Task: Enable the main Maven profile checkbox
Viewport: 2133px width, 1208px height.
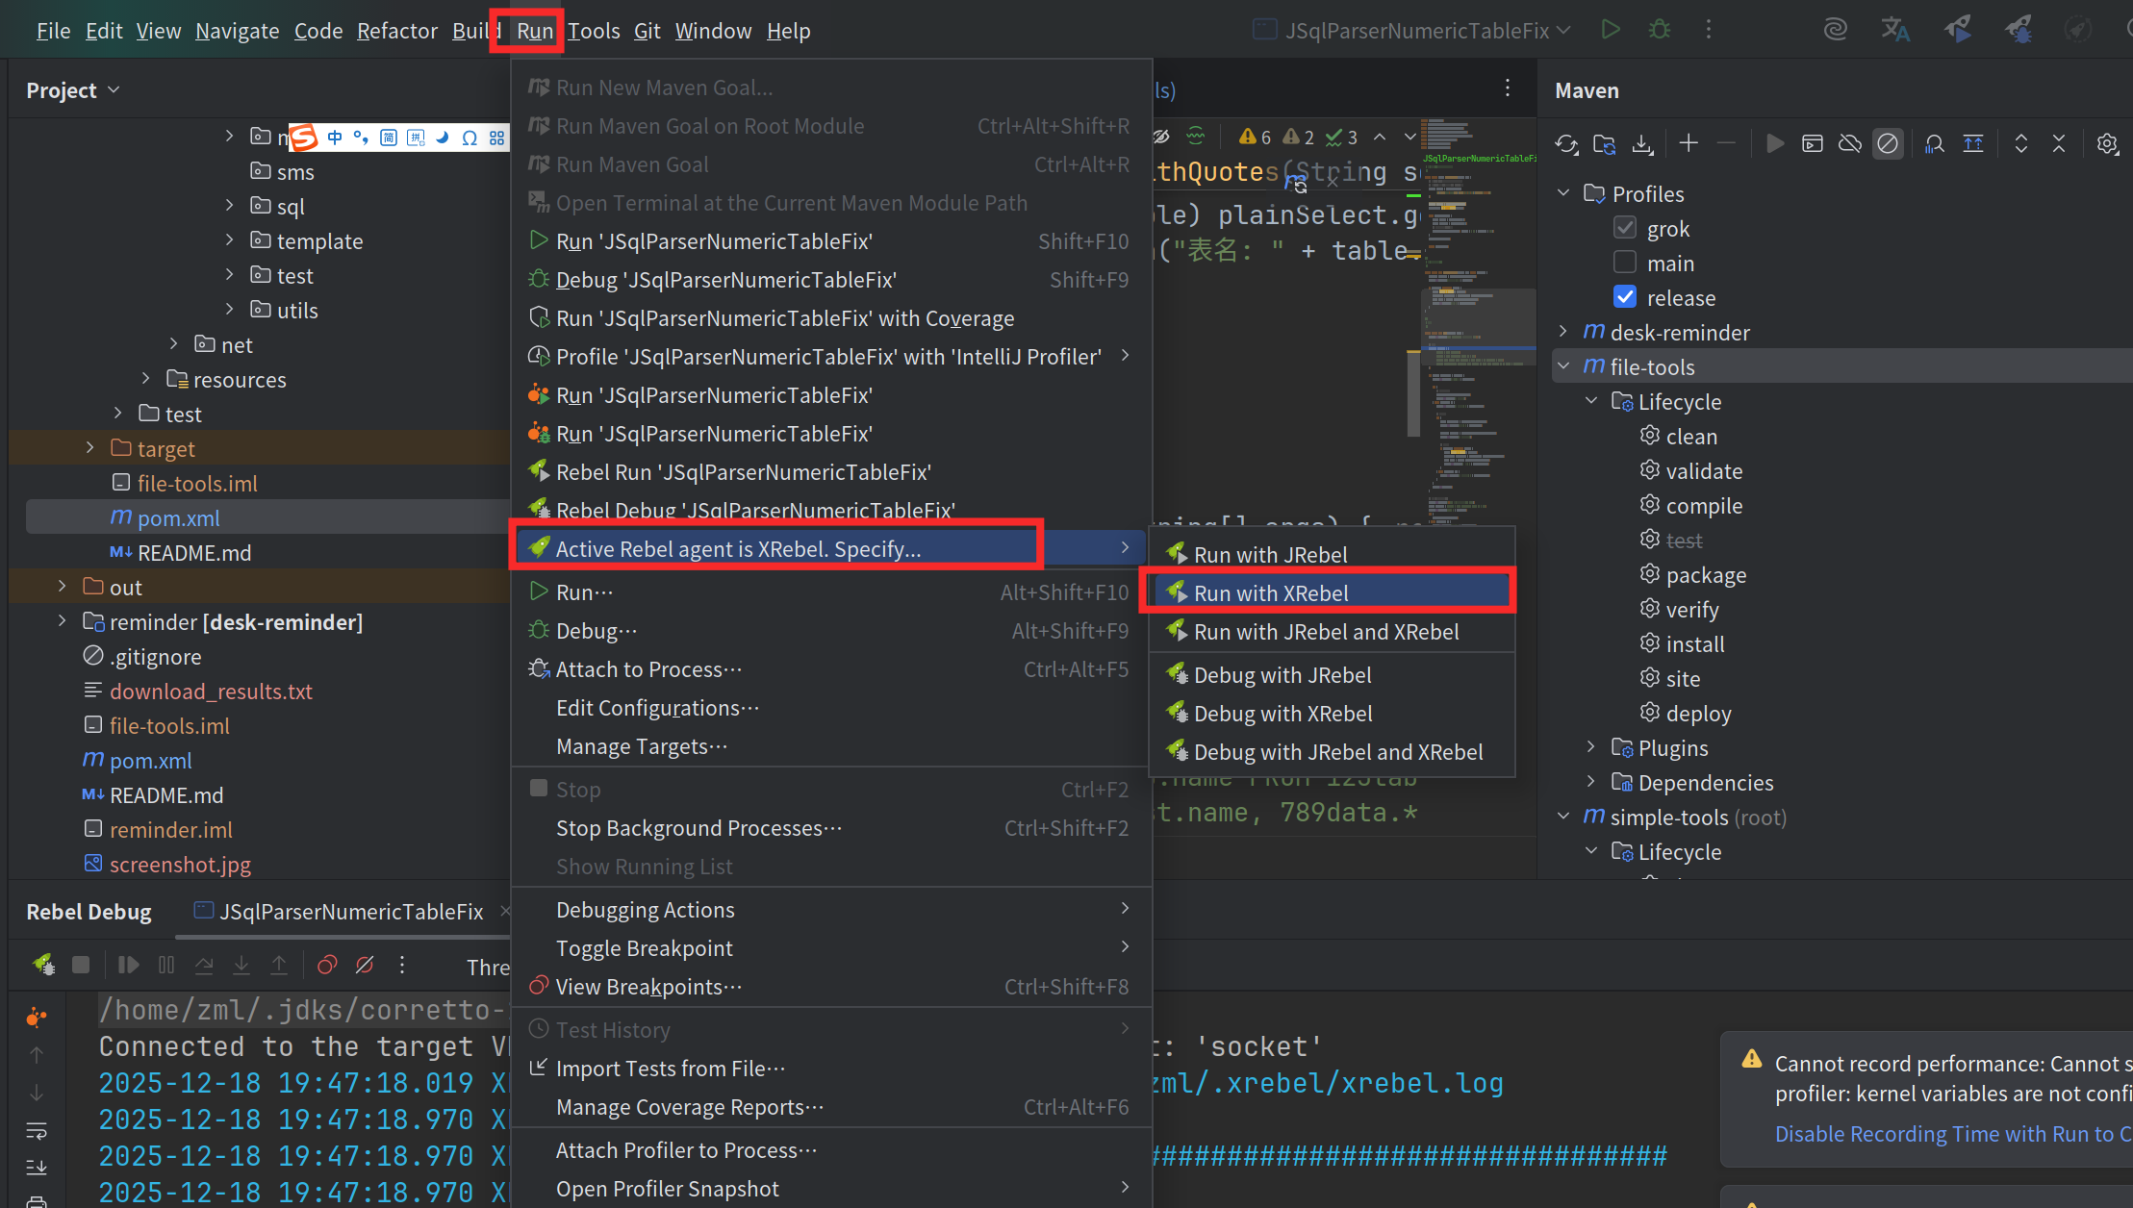Action: pyautogui.click(x=1625, y=263)
